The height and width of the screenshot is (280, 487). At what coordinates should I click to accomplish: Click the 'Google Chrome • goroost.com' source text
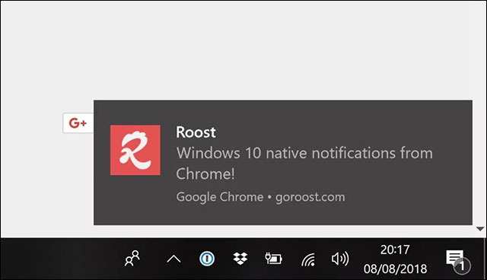point(260,197)
